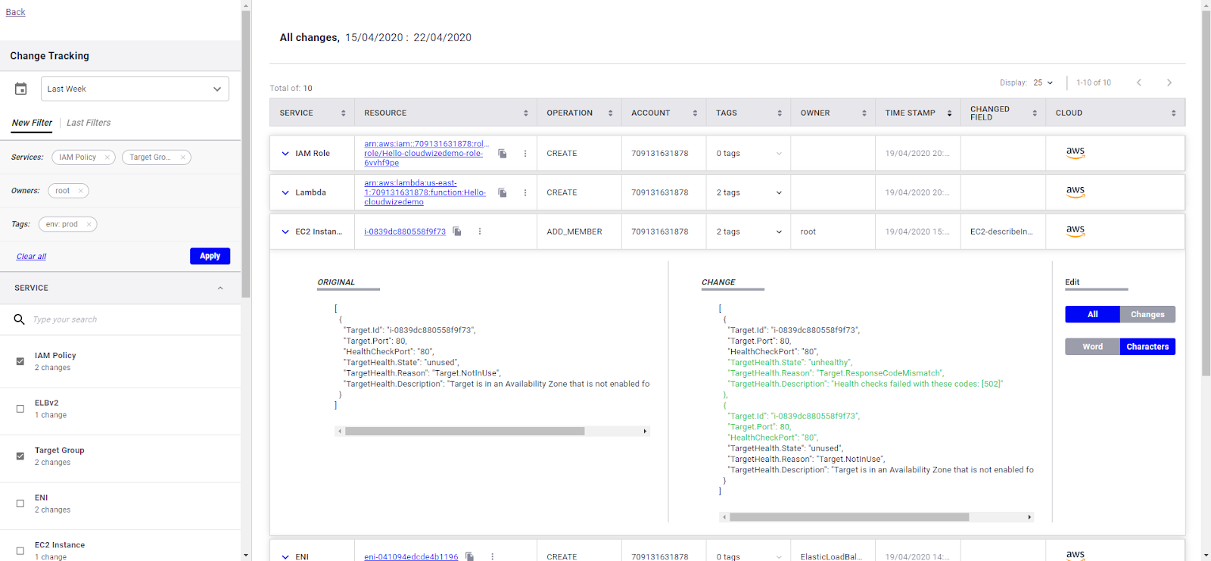
Task: Show only changes in diff view
Action: 1147,314
